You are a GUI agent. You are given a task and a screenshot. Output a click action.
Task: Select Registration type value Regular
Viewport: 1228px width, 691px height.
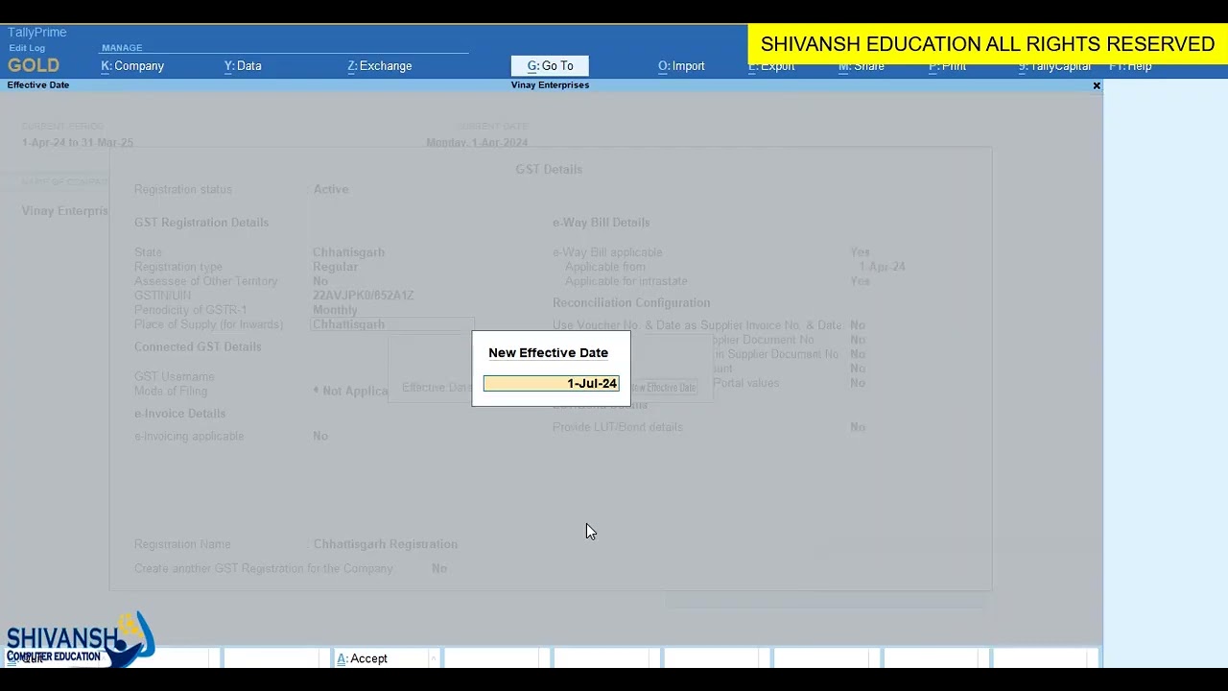[335, 267]
